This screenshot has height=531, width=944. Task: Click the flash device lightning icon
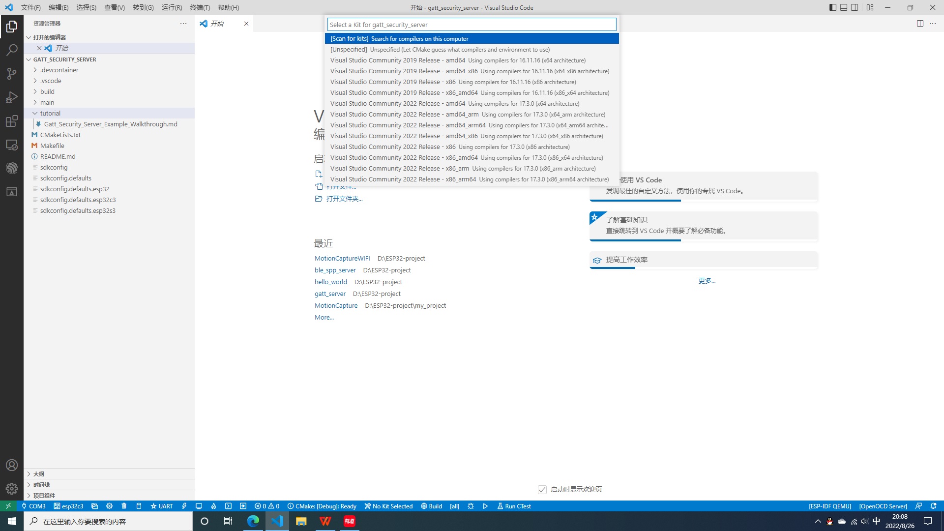[x=184, y=506]
